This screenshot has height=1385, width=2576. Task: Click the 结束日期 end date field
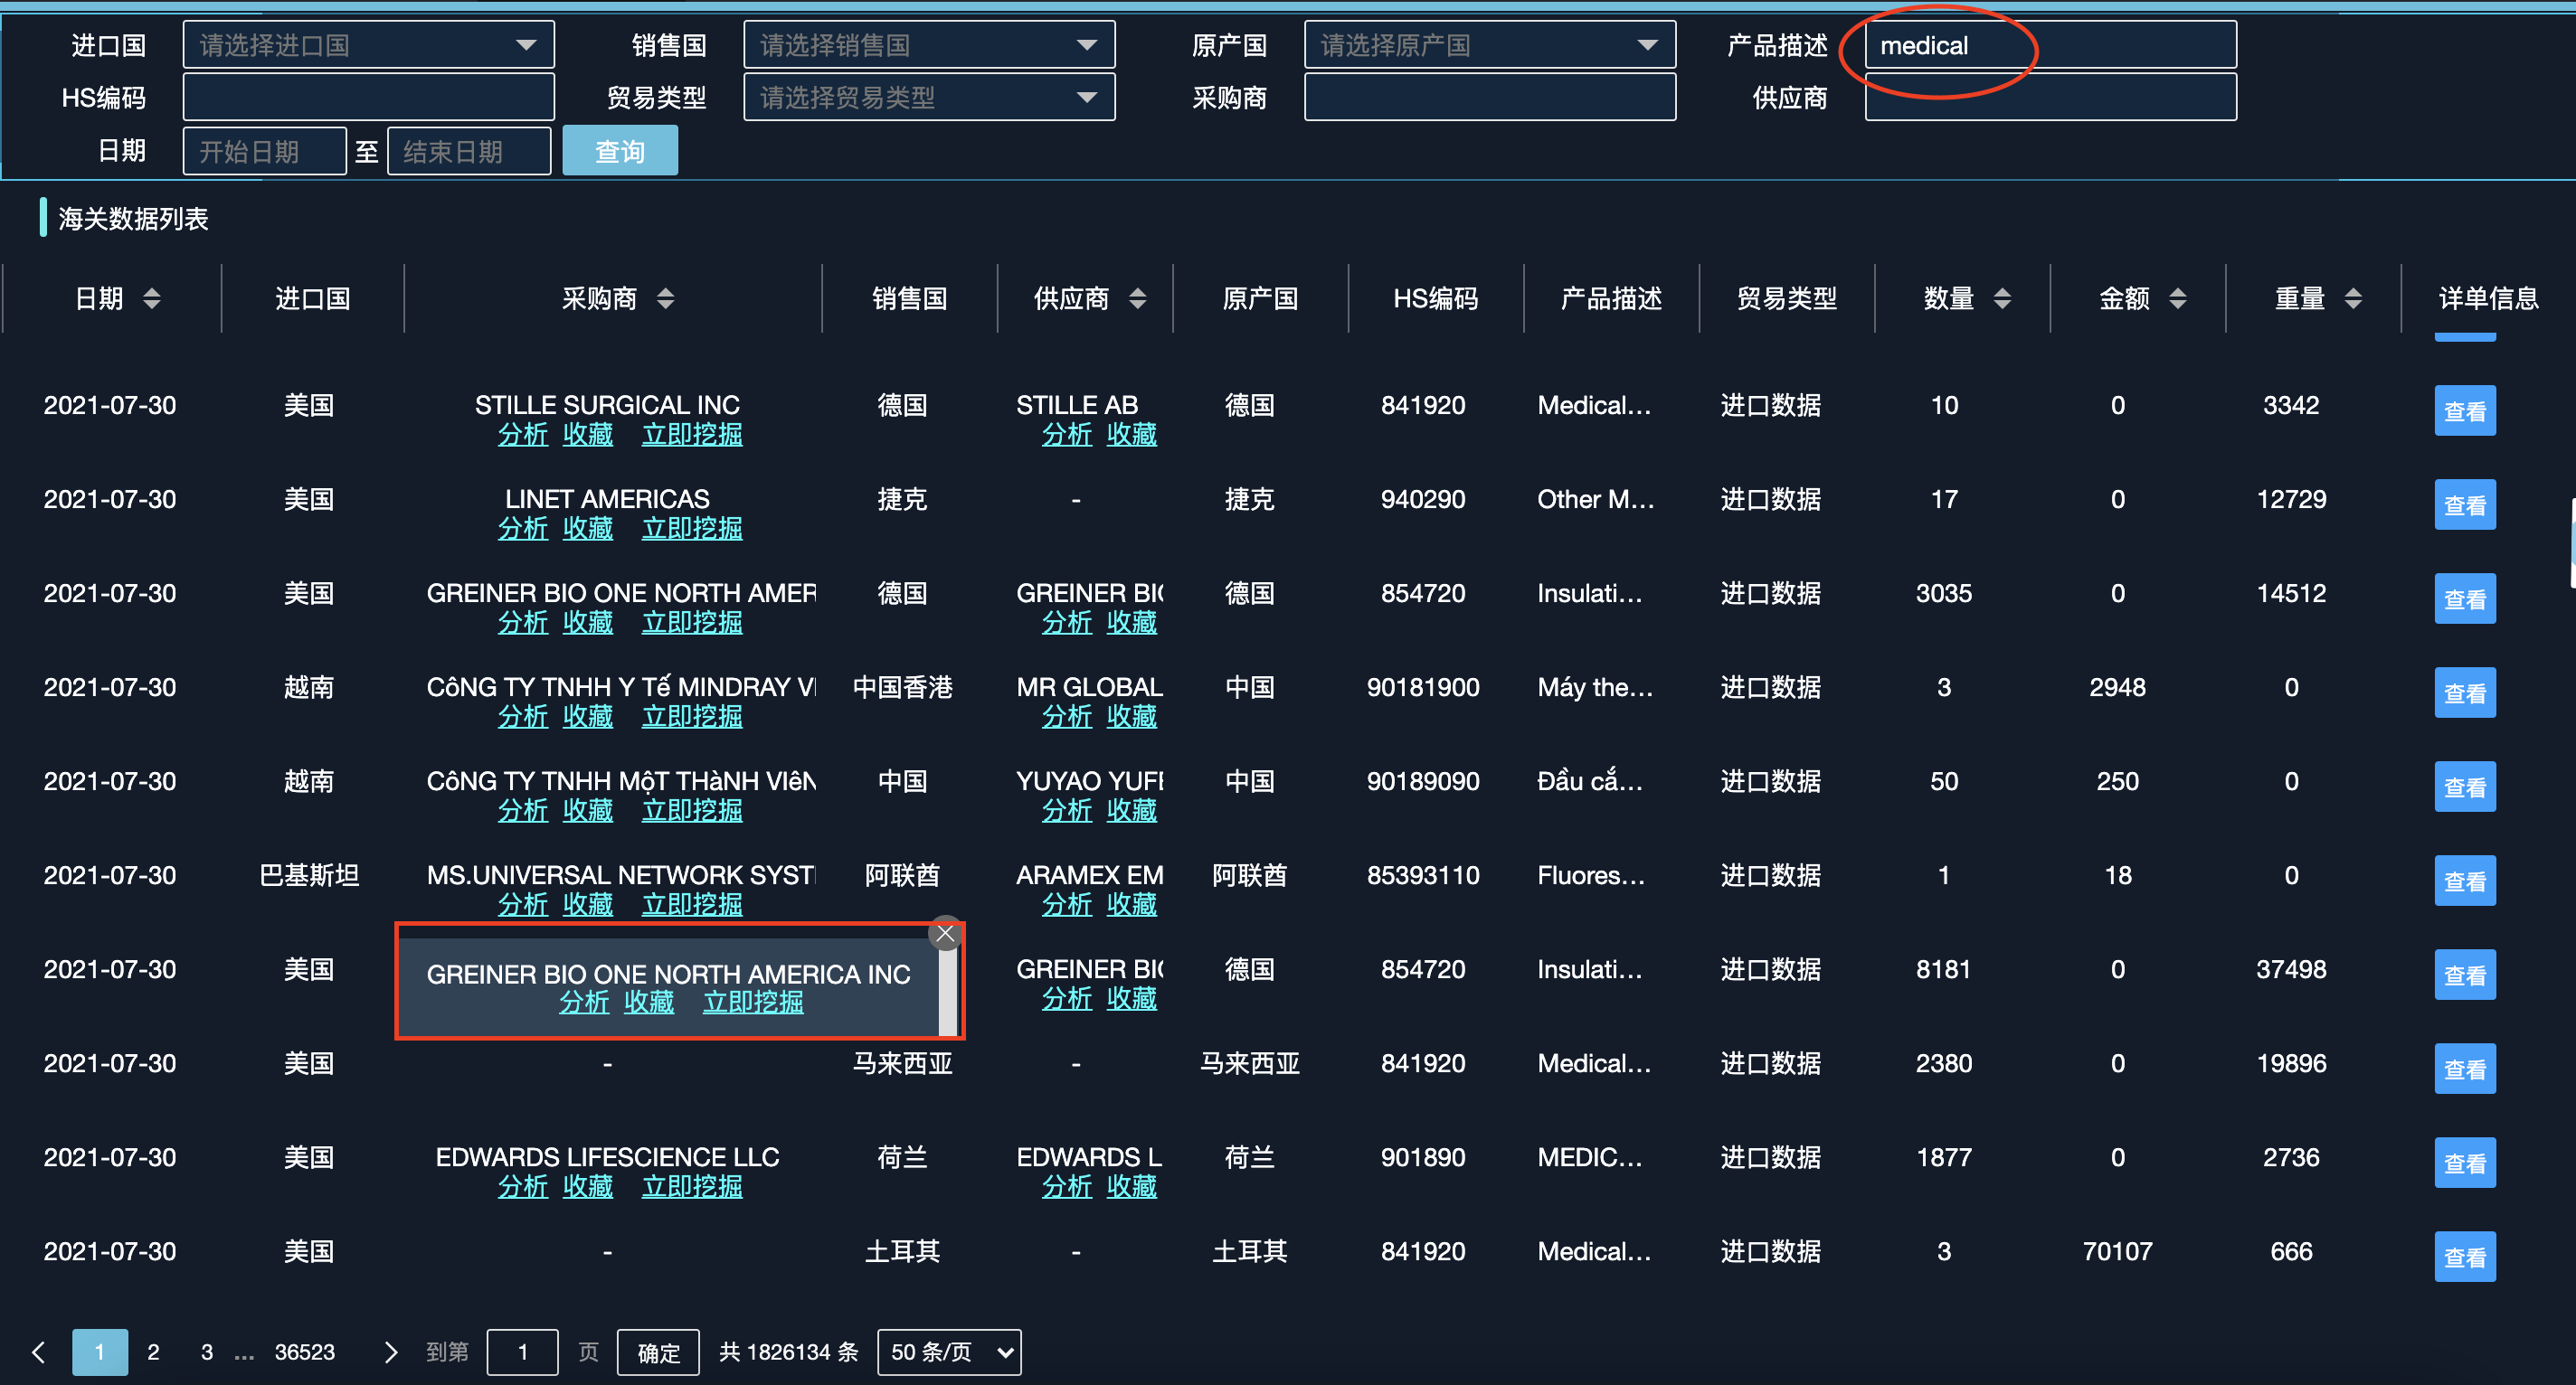point(468,150)
